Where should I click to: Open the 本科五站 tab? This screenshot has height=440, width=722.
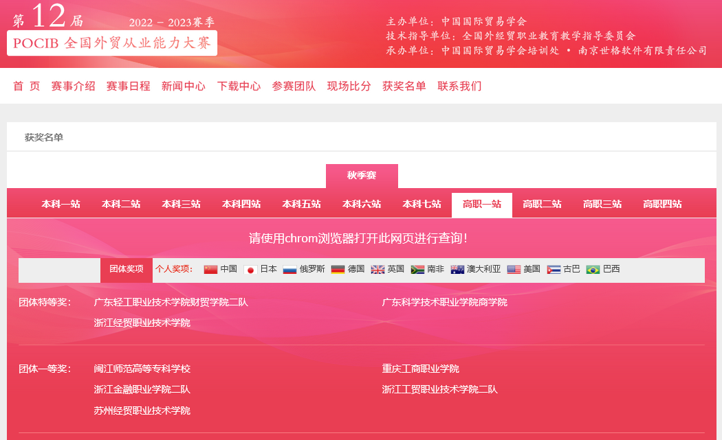pyautogui.click(x=301, y=204)
